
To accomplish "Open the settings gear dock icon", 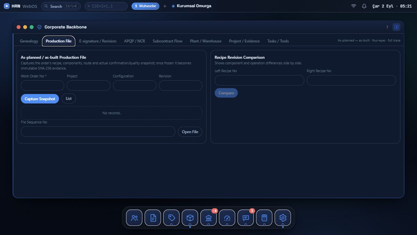I will (283, 218).
